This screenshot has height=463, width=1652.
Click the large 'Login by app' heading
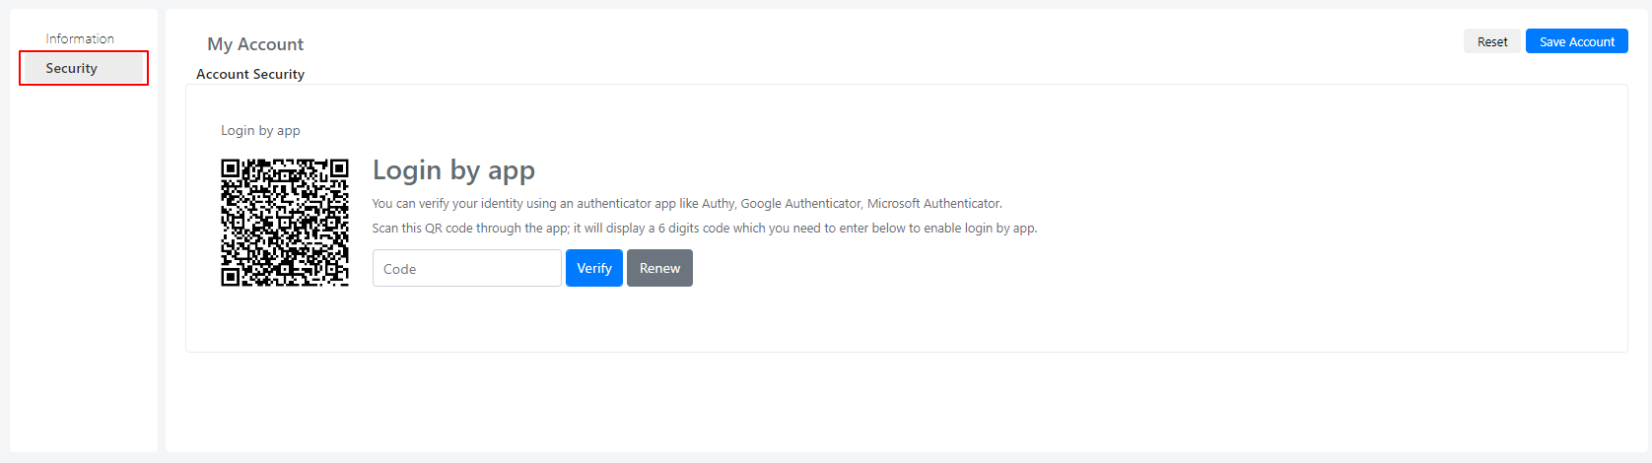[453, 170]
